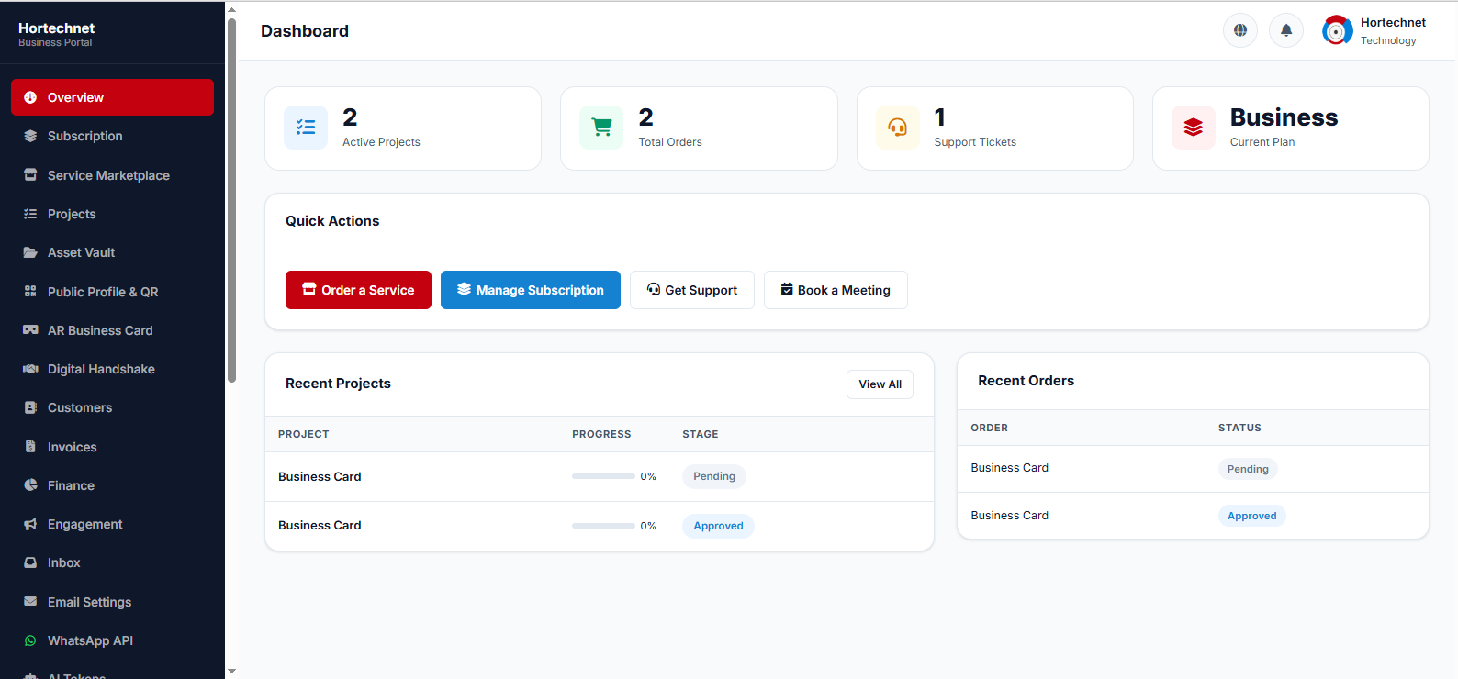This screenshot has height=679, width=1458.
Task: Click the Order a Service button
Action: pyautogui.click(x=358, y=290)
